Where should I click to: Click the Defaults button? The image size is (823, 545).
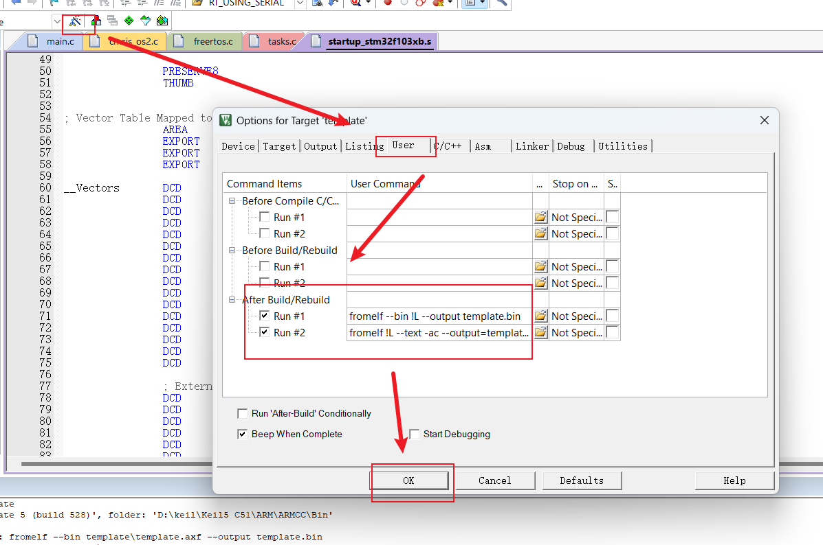(582, 480)
